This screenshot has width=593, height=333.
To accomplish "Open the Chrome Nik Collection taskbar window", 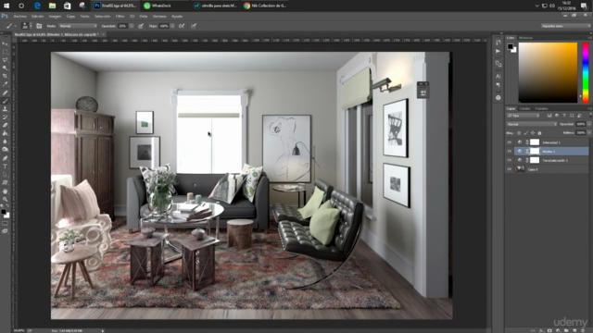I will [266, 6].
